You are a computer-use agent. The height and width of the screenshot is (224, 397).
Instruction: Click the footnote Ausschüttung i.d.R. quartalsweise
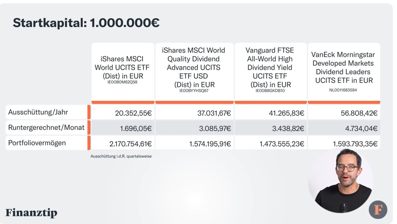point(121,156)
